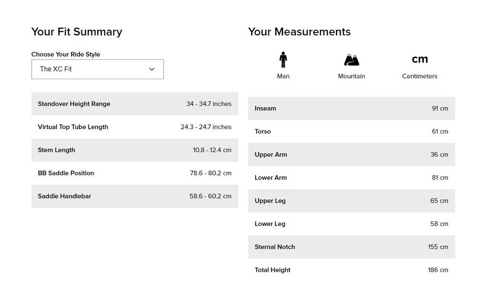
Task: Click the Stem Length row
Action: (x=134, y=150)
